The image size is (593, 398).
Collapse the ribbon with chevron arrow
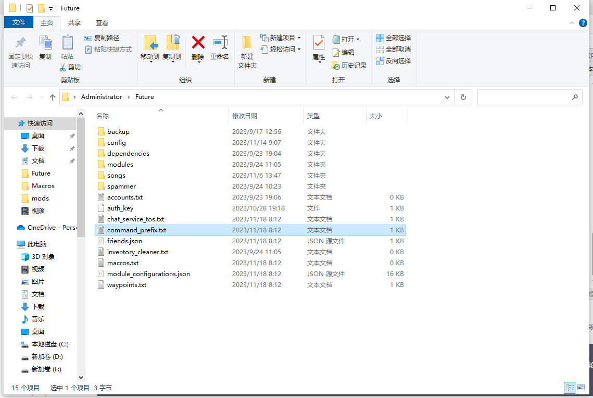point(572,23)
